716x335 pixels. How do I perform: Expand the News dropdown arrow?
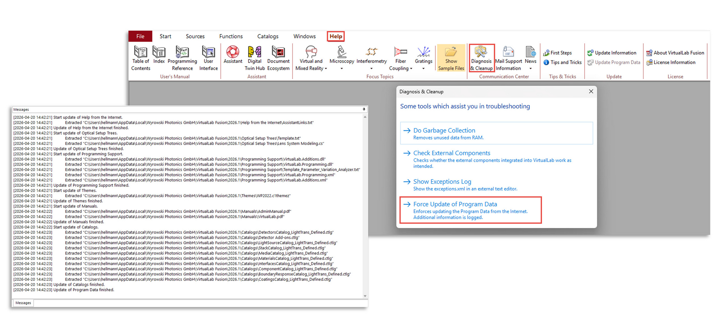531,68
